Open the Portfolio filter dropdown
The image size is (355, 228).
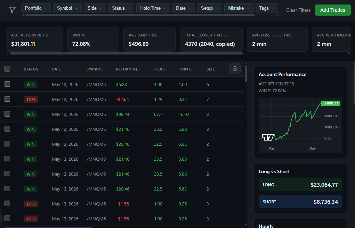point(36,8)
